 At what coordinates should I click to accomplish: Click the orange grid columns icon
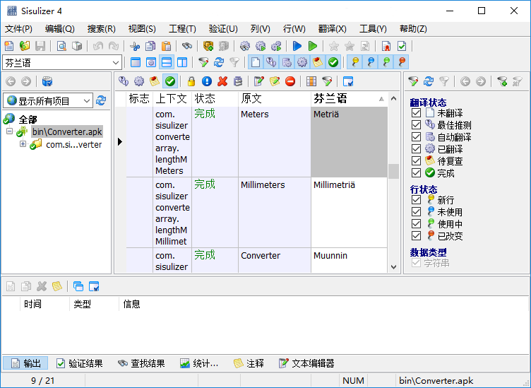pos(311,81)
